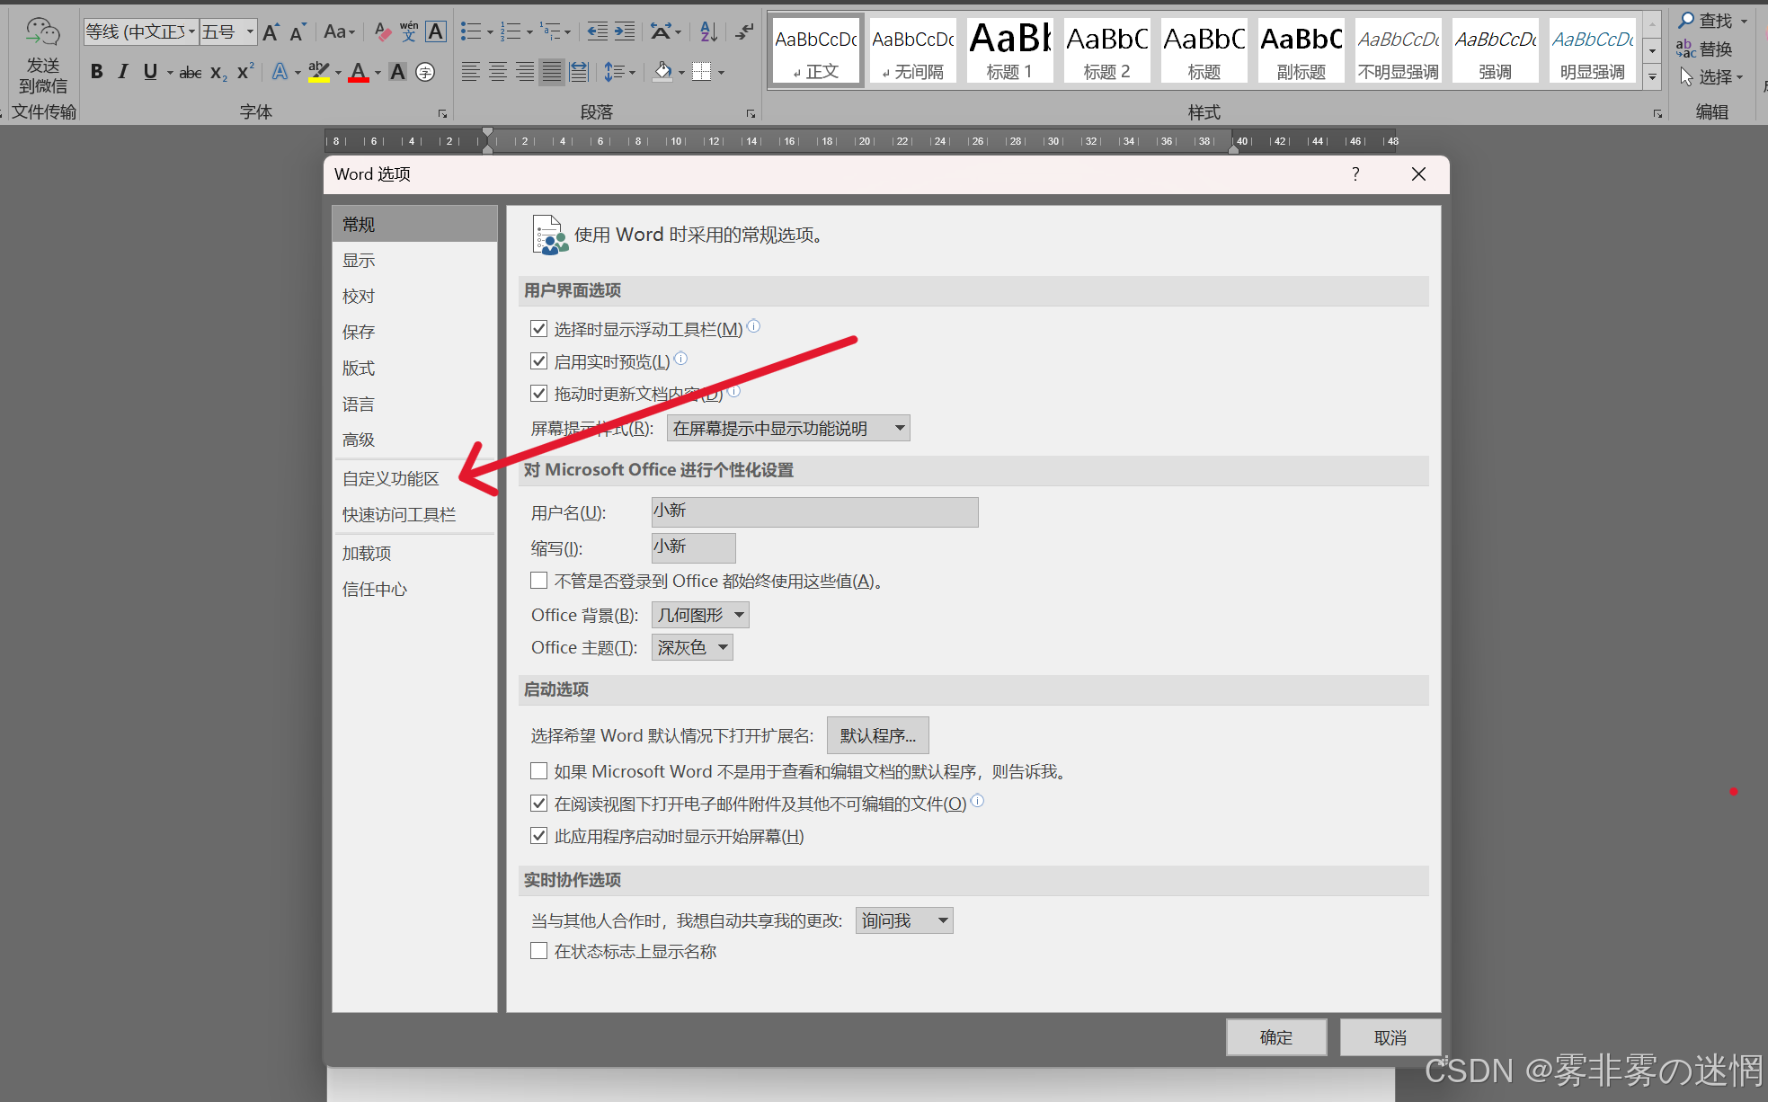Toggle the enable live preview checkbox
1768x1102 pixels.
[x=539, y=361]
